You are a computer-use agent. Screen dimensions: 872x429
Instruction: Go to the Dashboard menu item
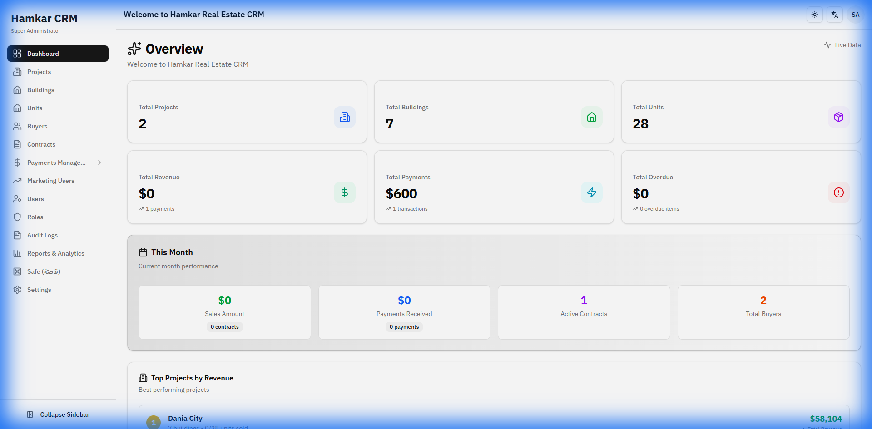point(58,54)
